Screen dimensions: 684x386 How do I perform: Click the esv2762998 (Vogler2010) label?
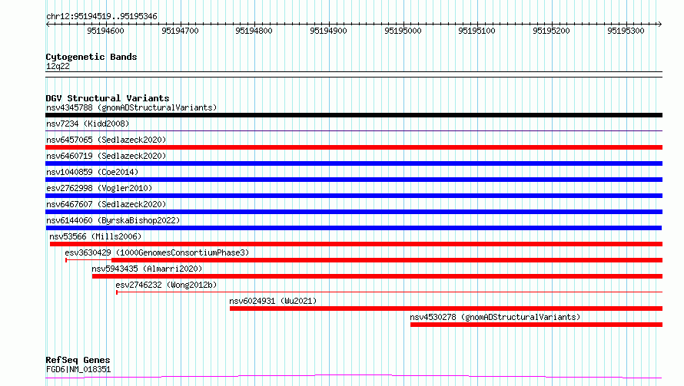99,188
